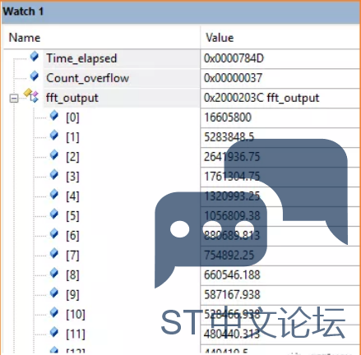
Task: Click the Watch 1 title bar
Action: coord(180,12)
